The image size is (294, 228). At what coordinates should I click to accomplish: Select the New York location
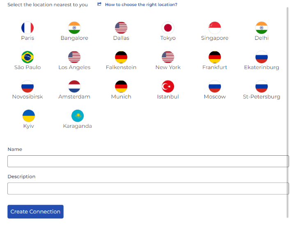point(168,57)
